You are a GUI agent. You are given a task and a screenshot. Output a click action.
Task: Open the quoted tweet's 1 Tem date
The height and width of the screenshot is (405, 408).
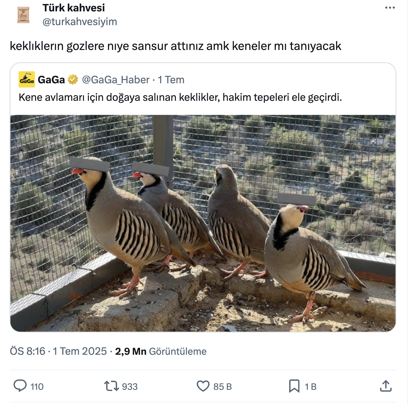[x=171, y=80]
